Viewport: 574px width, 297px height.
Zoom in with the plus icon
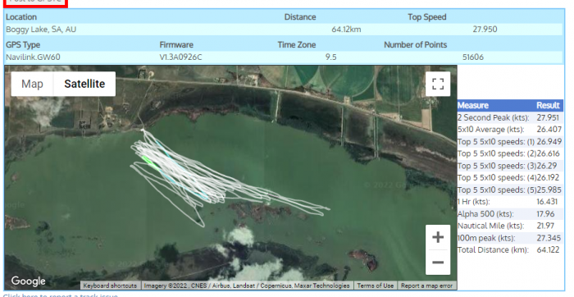(438, 237)
